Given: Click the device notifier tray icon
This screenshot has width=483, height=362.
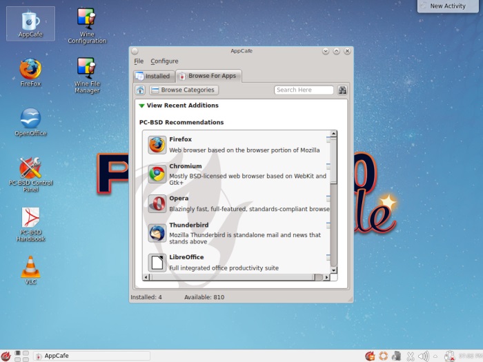Looking at the screenshot, I should (x=397, y=356).
